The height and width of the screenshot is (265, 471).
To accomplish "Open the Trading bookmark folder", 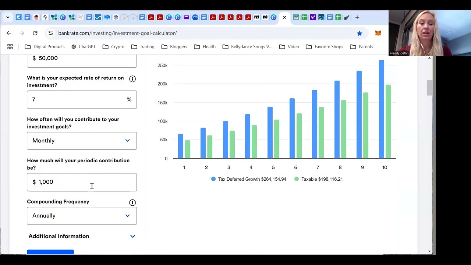I will coord(143,47).
